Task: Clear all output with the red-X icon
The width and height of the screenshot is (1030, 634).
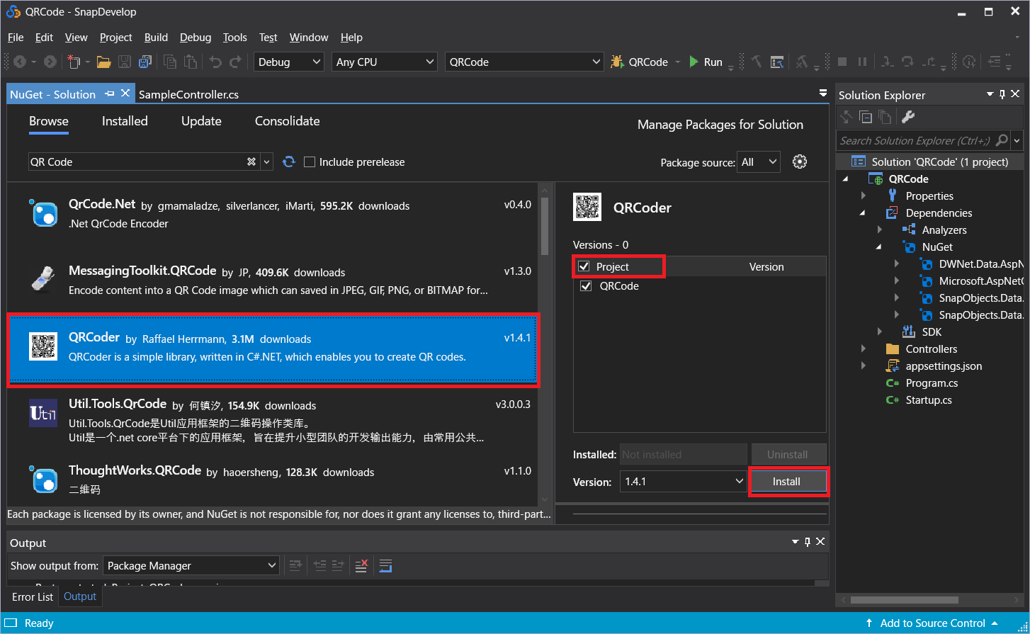Action: [x=361, y=565]
